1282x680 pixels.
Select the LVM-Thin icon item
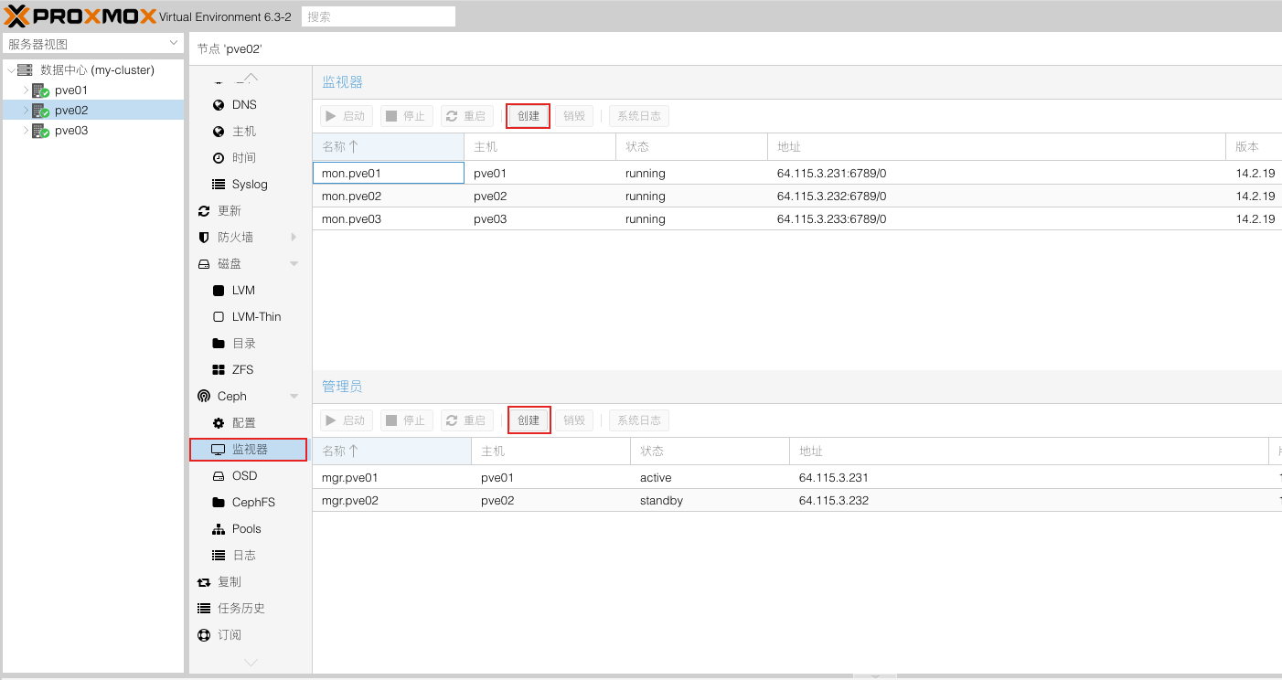pos(219,317)
